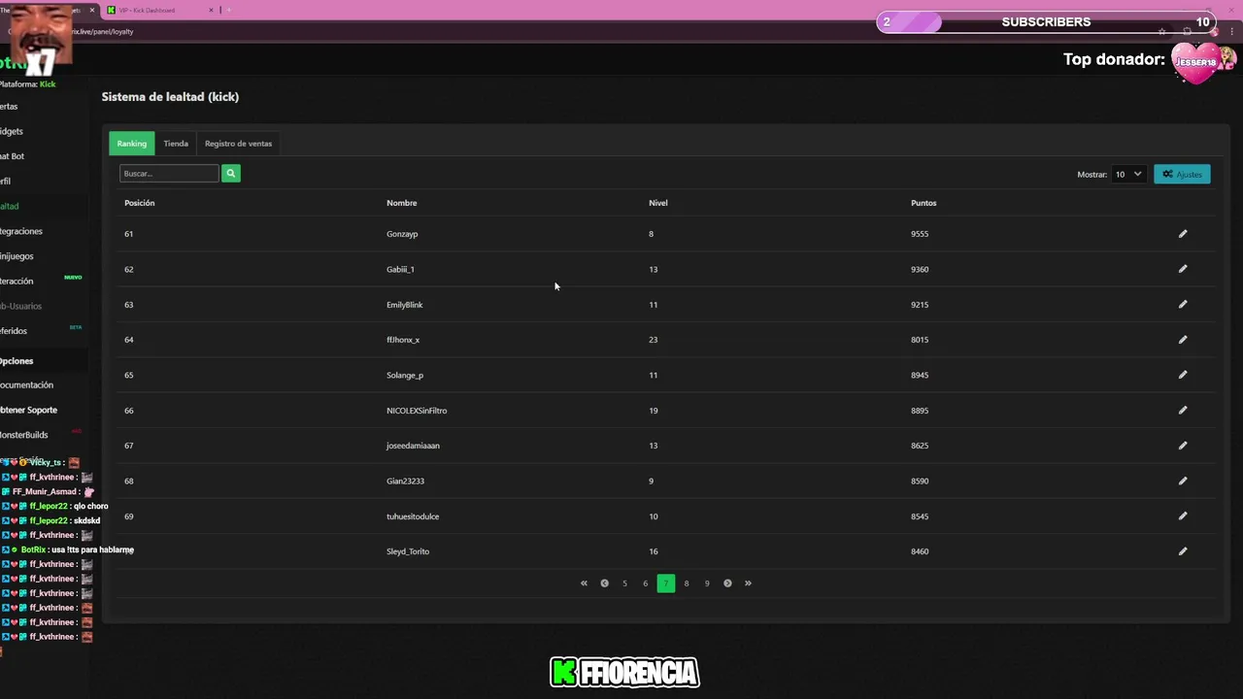The height and width of the screenshot is (699, 1243).
Task: Go to page 5 in pagination
Action: tap(624, 583)
